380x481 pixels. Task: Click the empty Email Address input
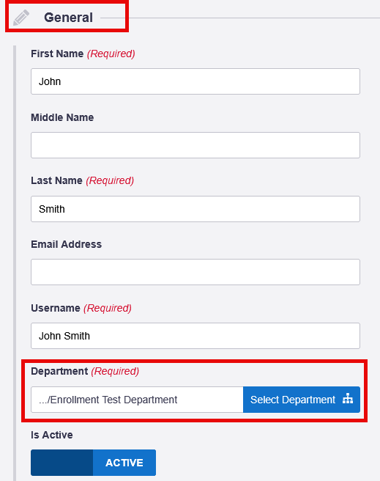click(195, 272)
